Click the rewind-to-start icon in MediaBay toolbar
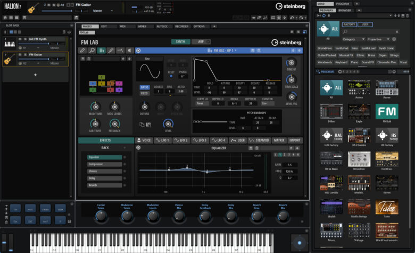This screenshot has height=253, width=415. coord(319,15)
